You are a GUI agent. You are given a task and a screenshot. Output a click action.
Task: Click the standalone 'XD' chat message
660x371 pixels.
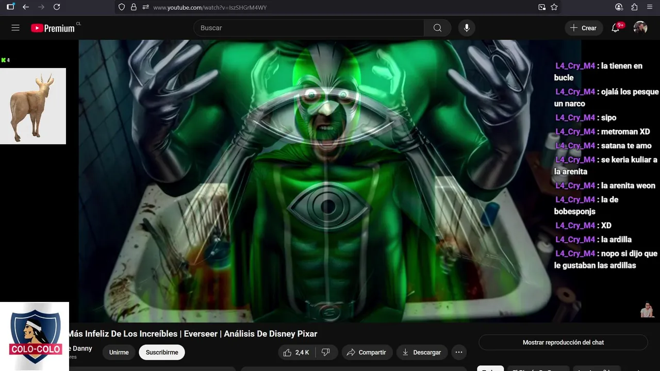point(583,225)
